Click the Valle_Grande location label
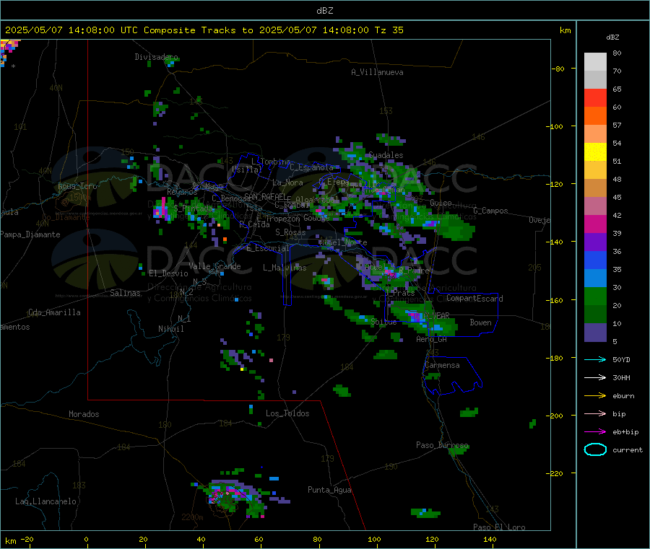Viewport: 650px width, 549px height. [214, 266]
